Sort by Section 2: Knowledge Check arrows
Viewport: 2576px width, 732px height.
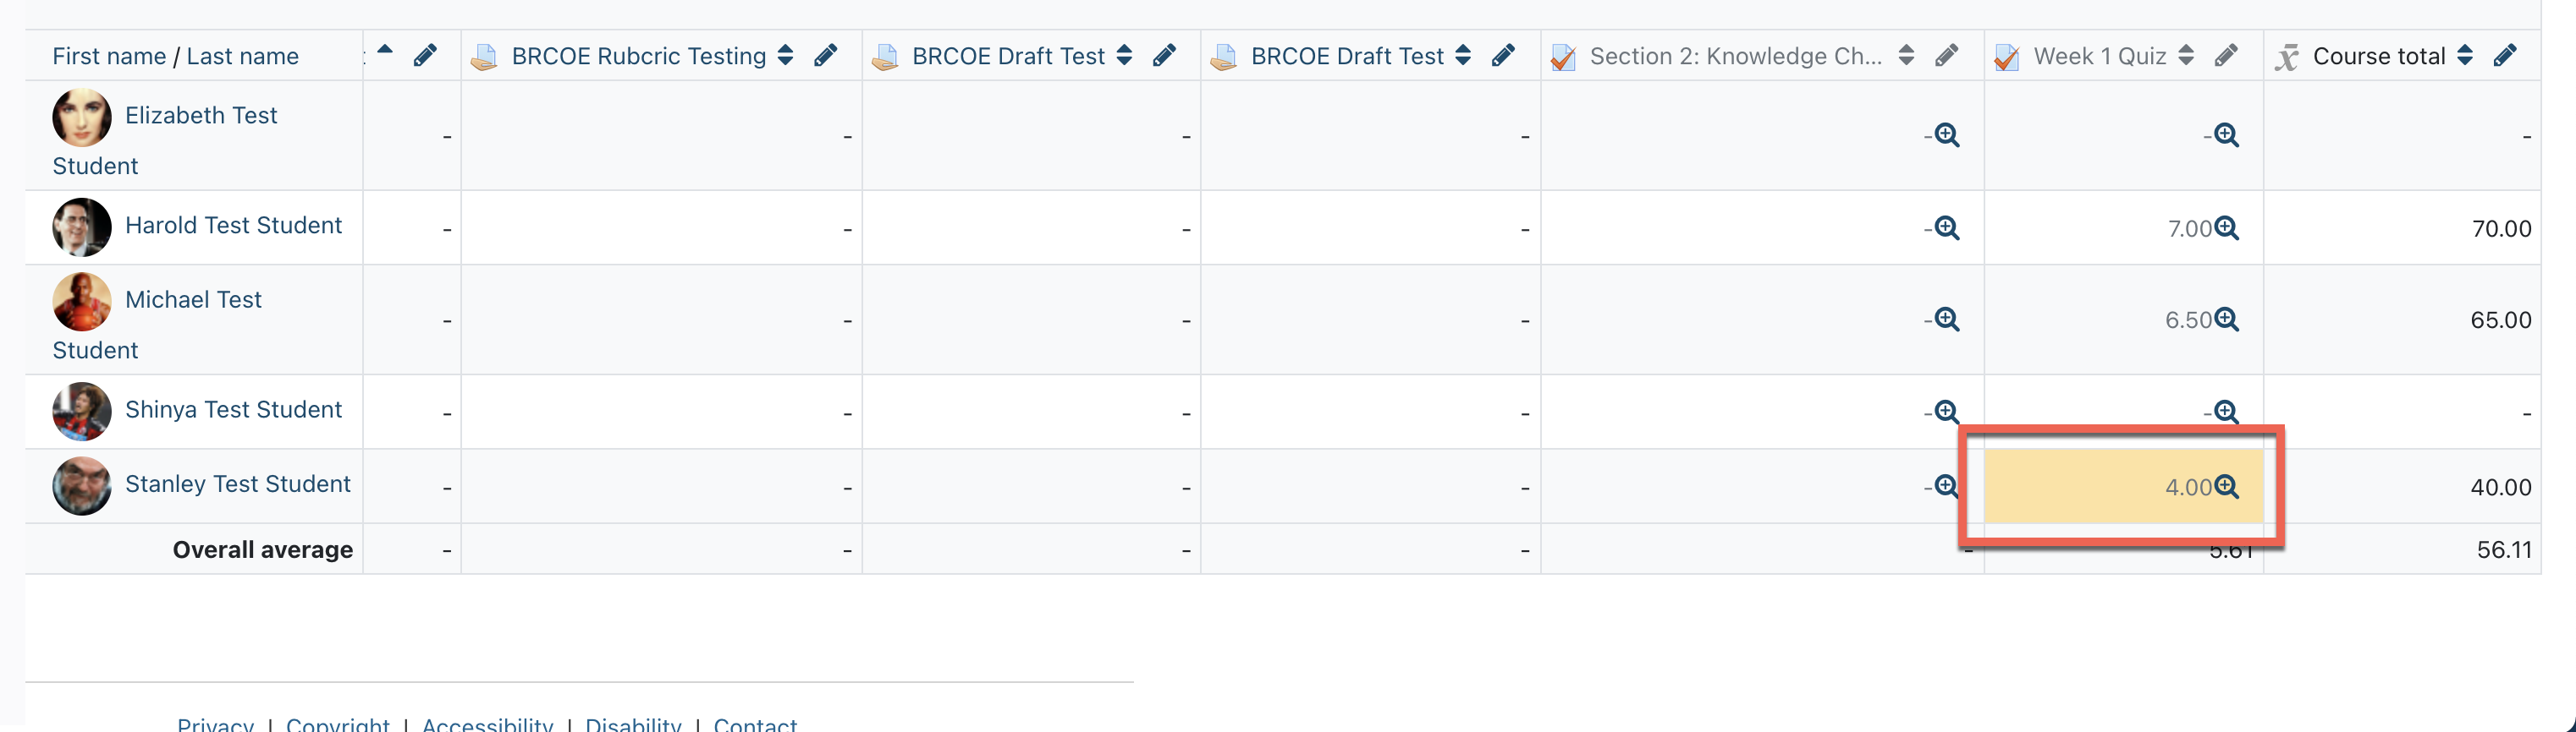tap(1907, 56)
